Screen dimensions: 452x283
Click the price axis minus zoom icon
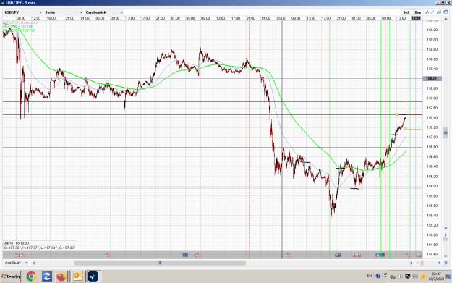click(445, 256)
